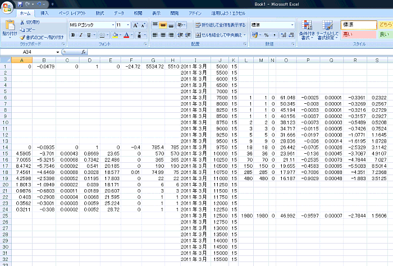This screenshot has width=393, height=266.
Task: Apply comma style format
Action: point(274,35)
